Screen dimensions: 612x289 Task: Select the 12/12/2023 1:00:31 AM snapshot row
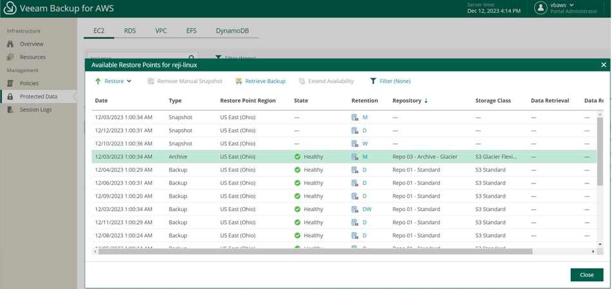[344, 131]
